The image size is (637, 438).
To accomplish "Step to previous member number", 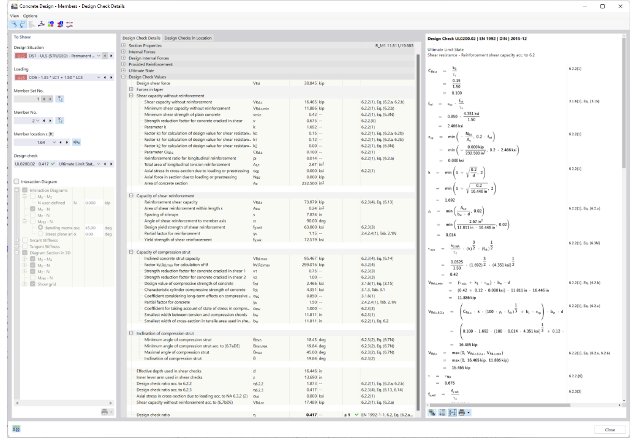I will (x=44, y=120).
